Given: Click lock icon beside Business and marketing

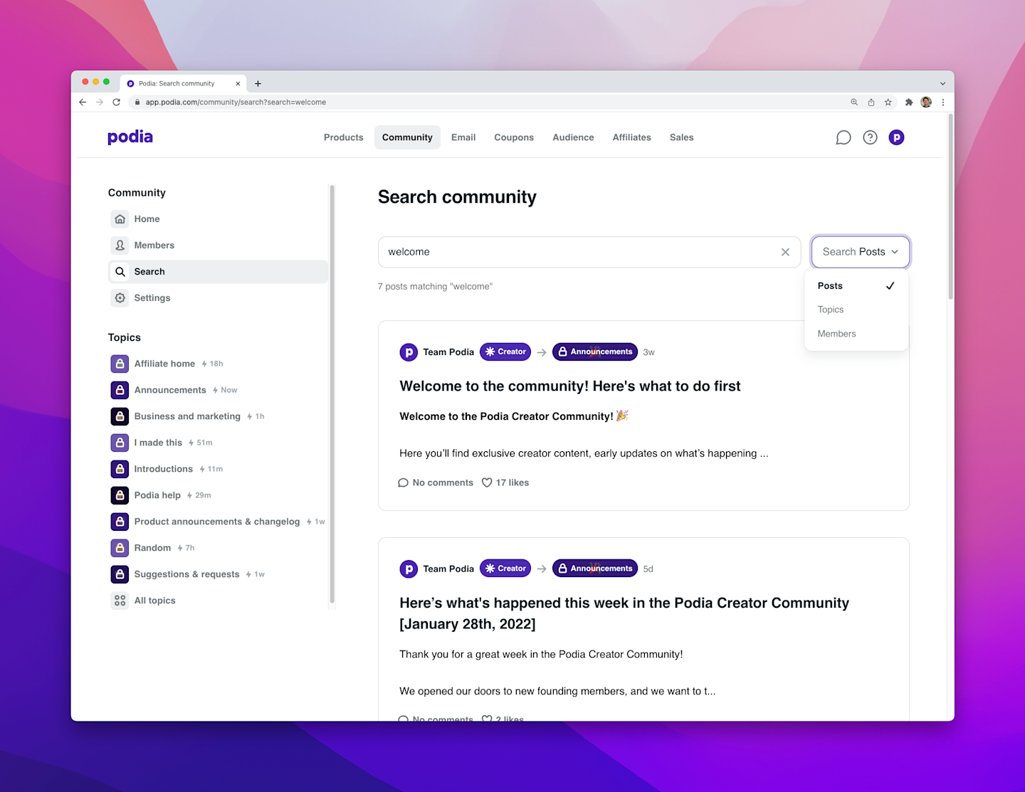Looking at the screenshot, I should pyautogui.click(x=120, y=416).
